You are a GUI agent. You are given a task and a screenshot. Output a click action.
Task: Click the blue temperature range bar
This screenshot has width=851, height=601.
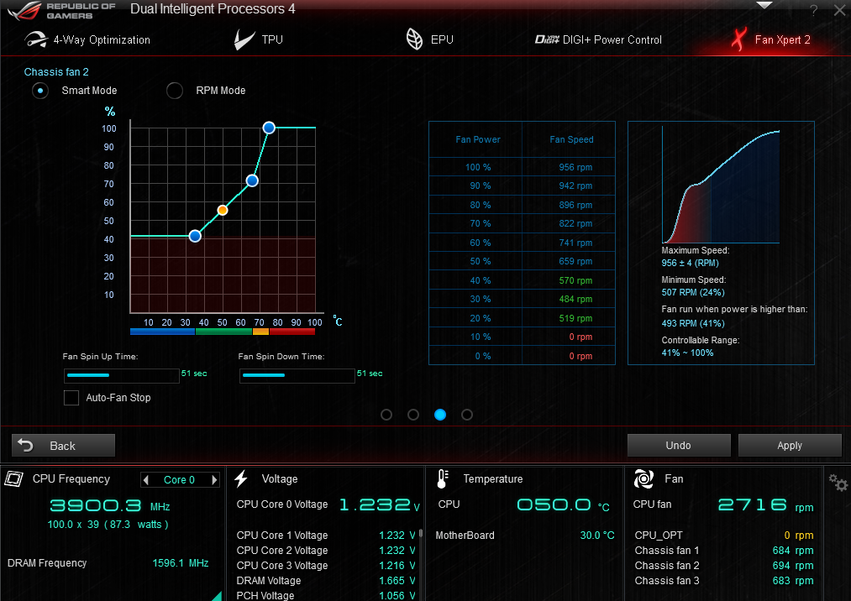(x=162, y=332)
